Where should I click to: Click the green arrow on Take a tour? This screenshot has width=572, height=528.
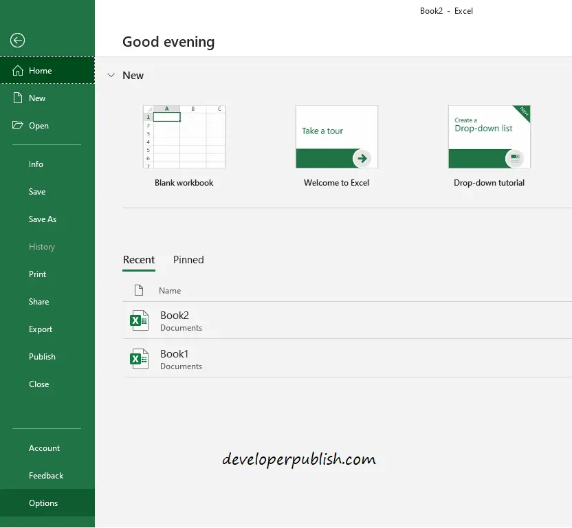[x=362, y=158]
